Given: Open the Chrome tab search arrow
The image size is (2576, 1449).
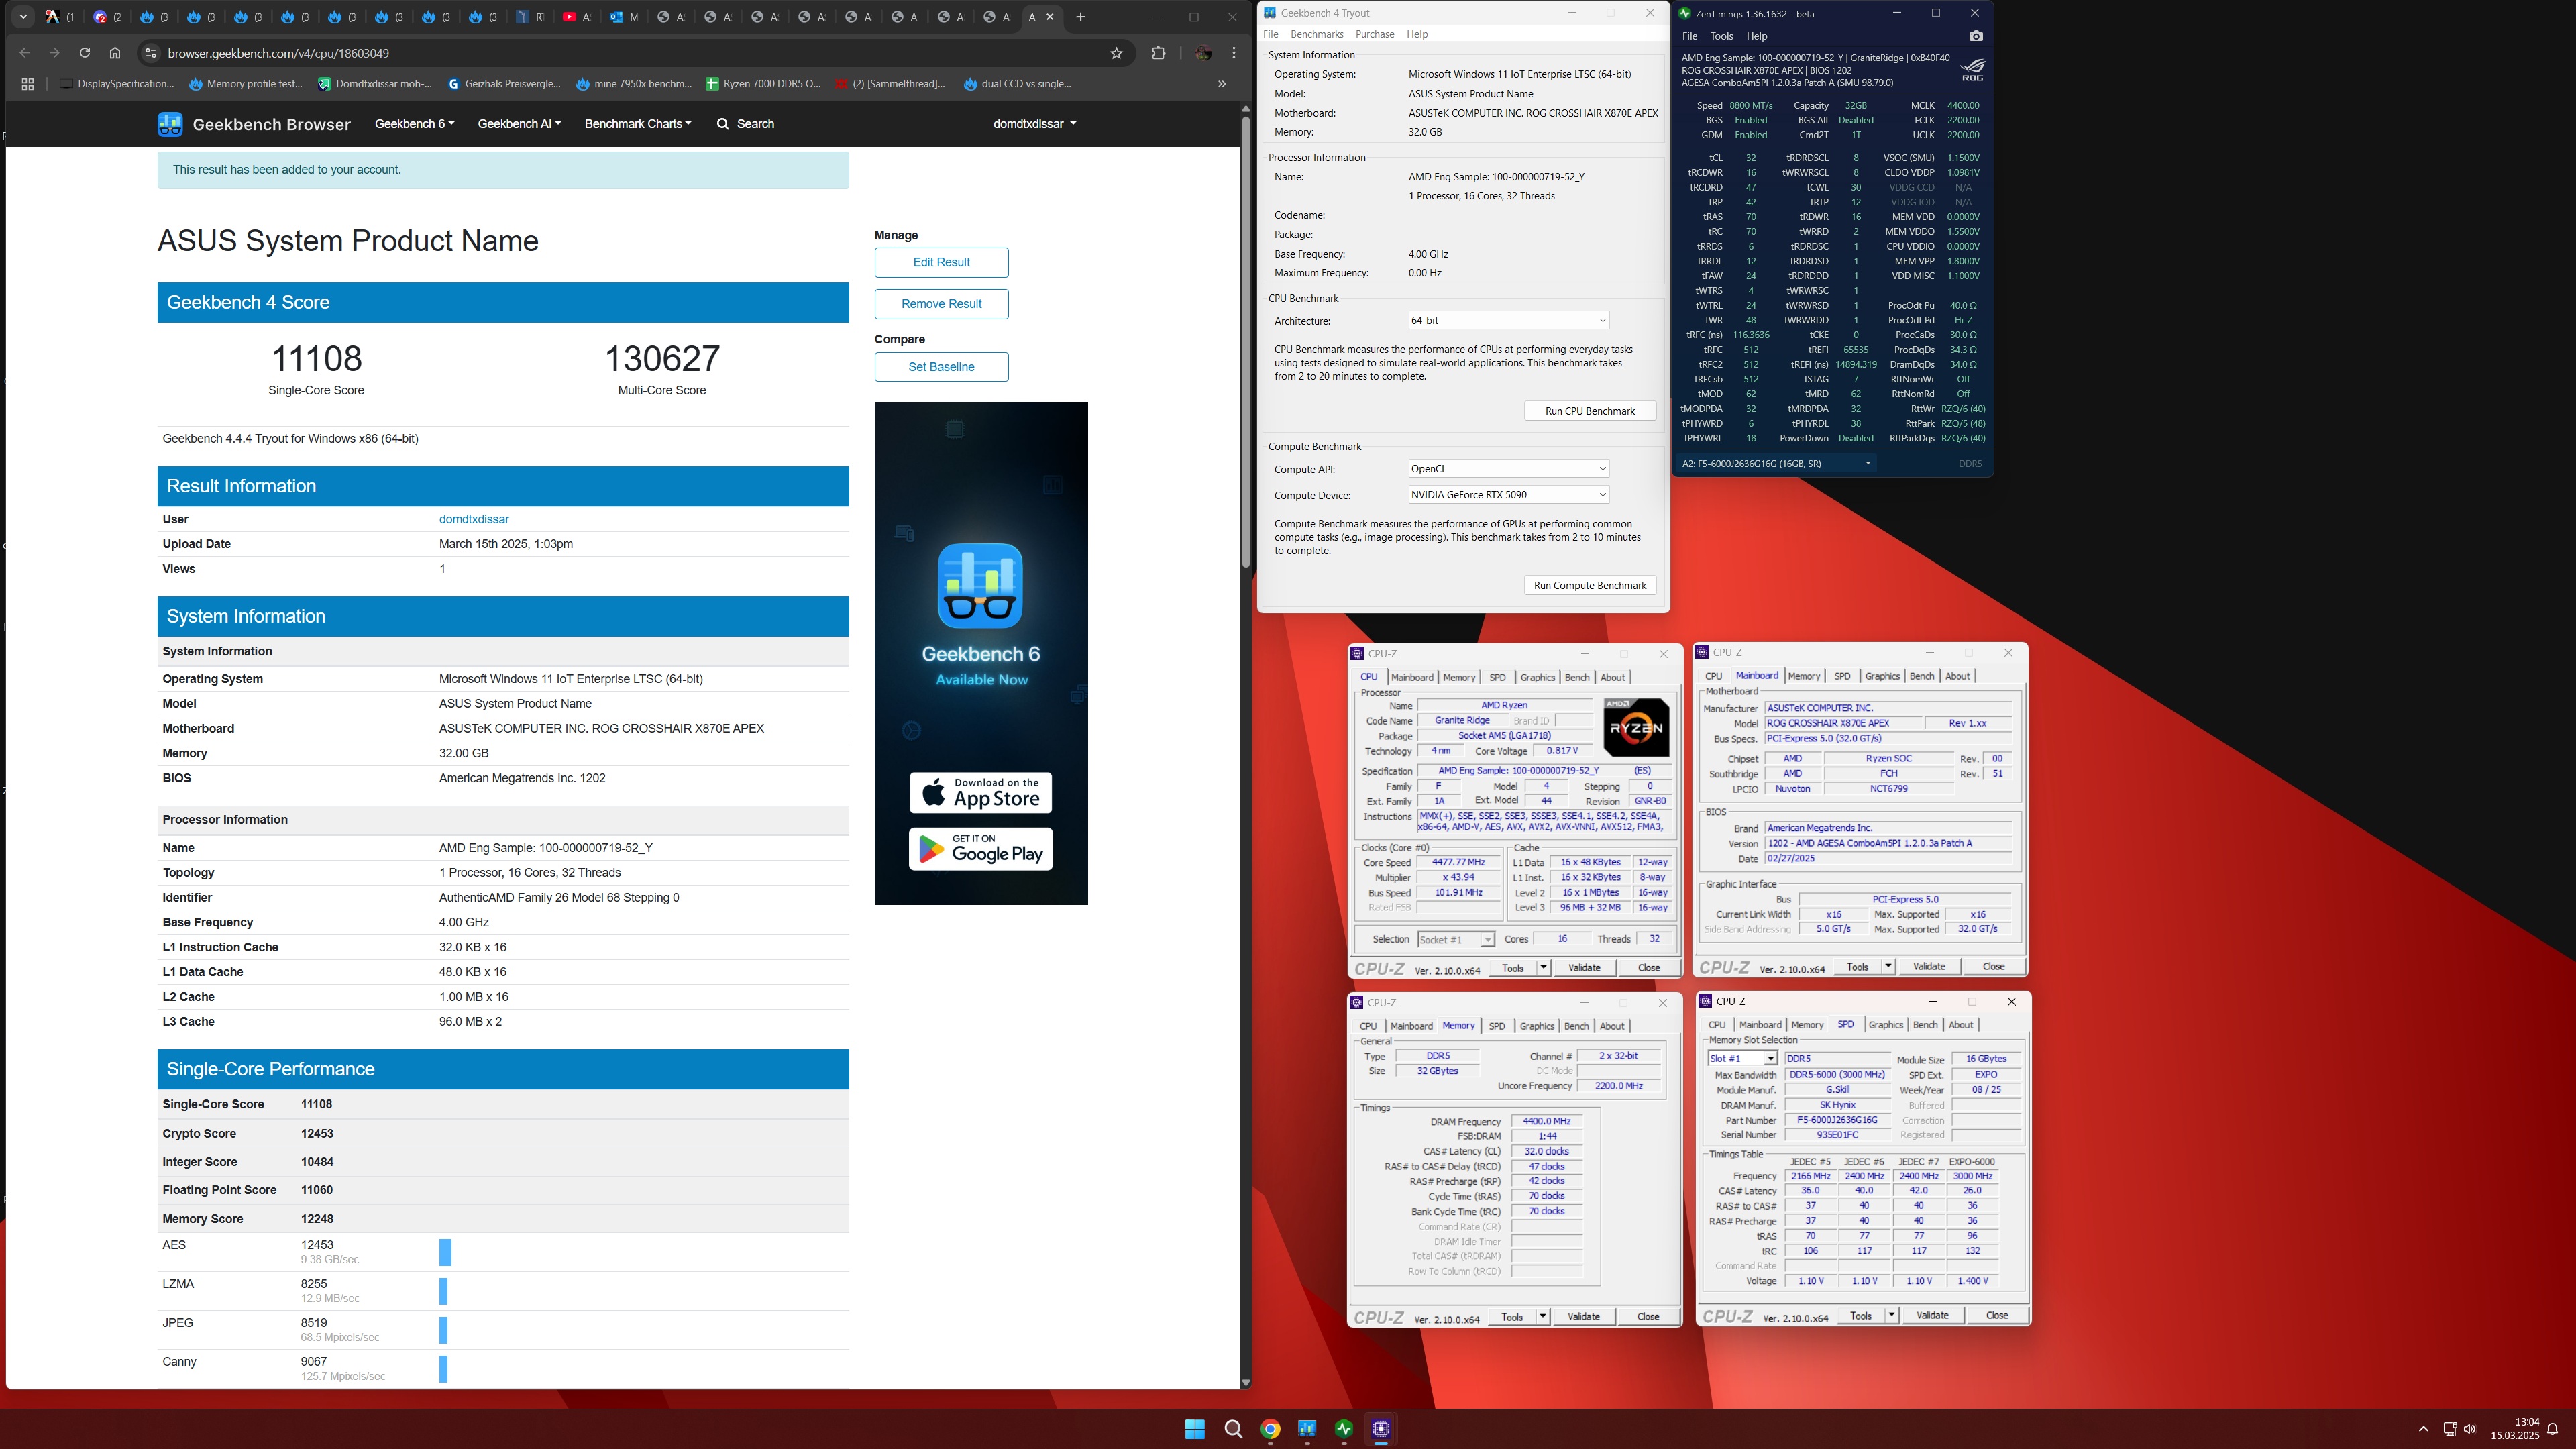Looking at the screenshot, I should click(23, 17).
